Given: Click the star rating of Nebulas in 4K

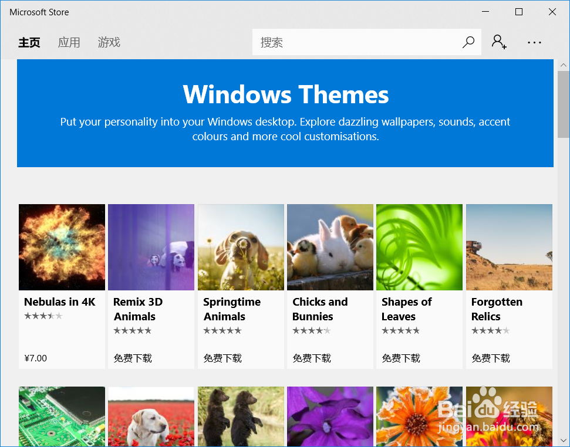Looking at the screenshot, I should tap(43, 316).
